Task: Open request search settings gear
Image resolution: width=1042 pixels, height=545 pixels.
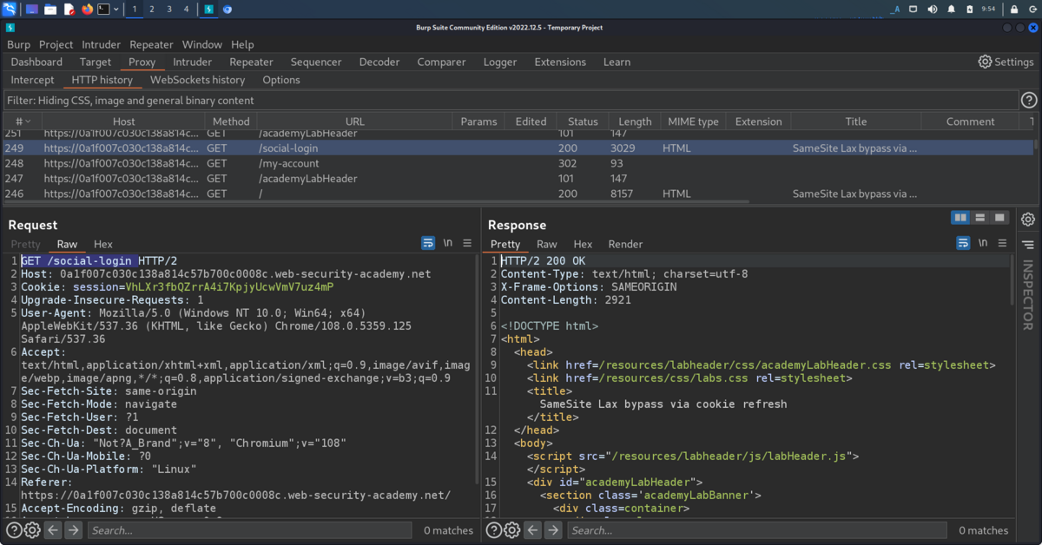Action: click(32, 529)
